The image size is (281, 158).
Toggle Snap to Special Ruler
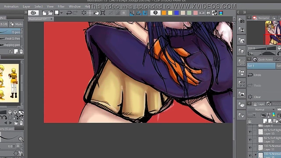138,13
